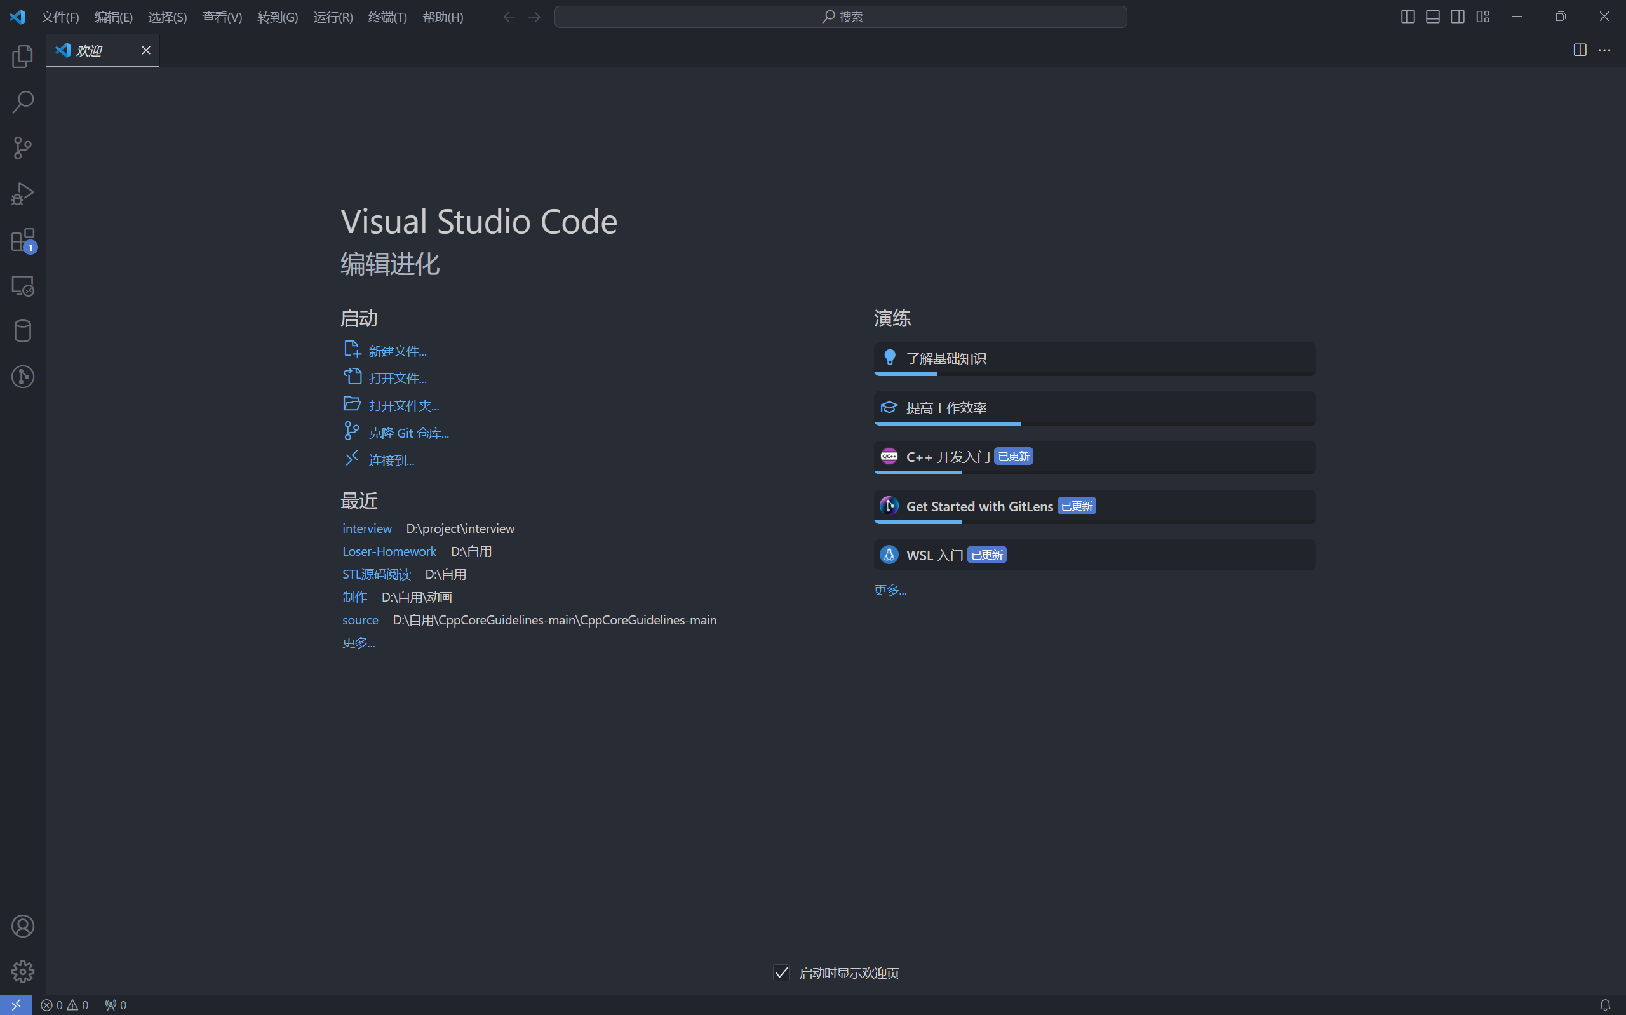
Task: Select the 欢迎 editor tab
Action: [x=102, y=50]
